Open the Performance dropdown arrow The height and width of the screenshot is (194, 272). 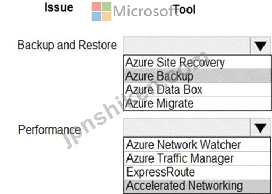click(260, 128)
